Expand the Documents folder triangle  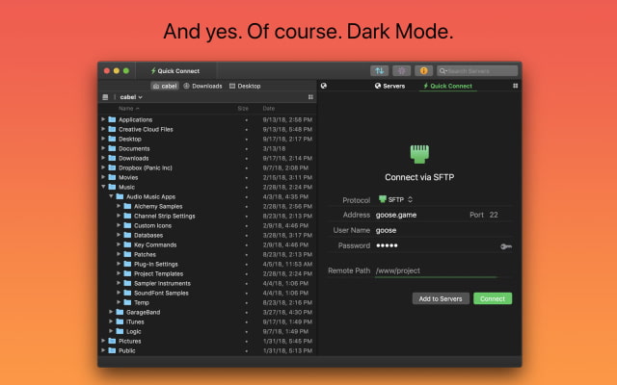pyautogui.click(x=103, y=148)
